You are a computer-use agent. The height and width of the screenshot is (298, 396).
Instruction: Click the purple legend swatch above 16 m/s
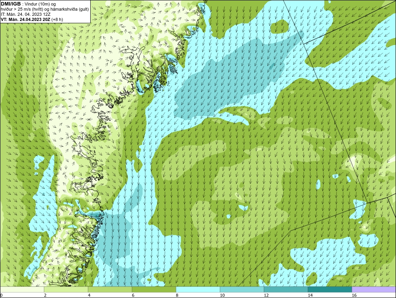[374, 289]
